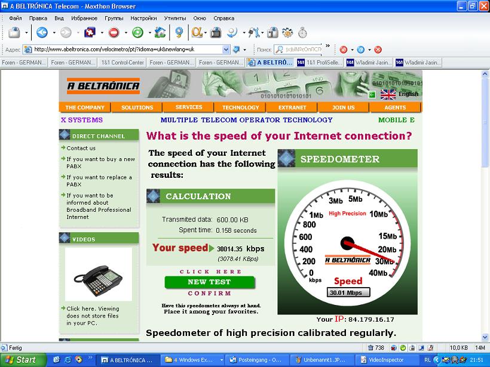Refresh the page with the green icon
Viewport: 490px width, 367px height.
[137, 32]
